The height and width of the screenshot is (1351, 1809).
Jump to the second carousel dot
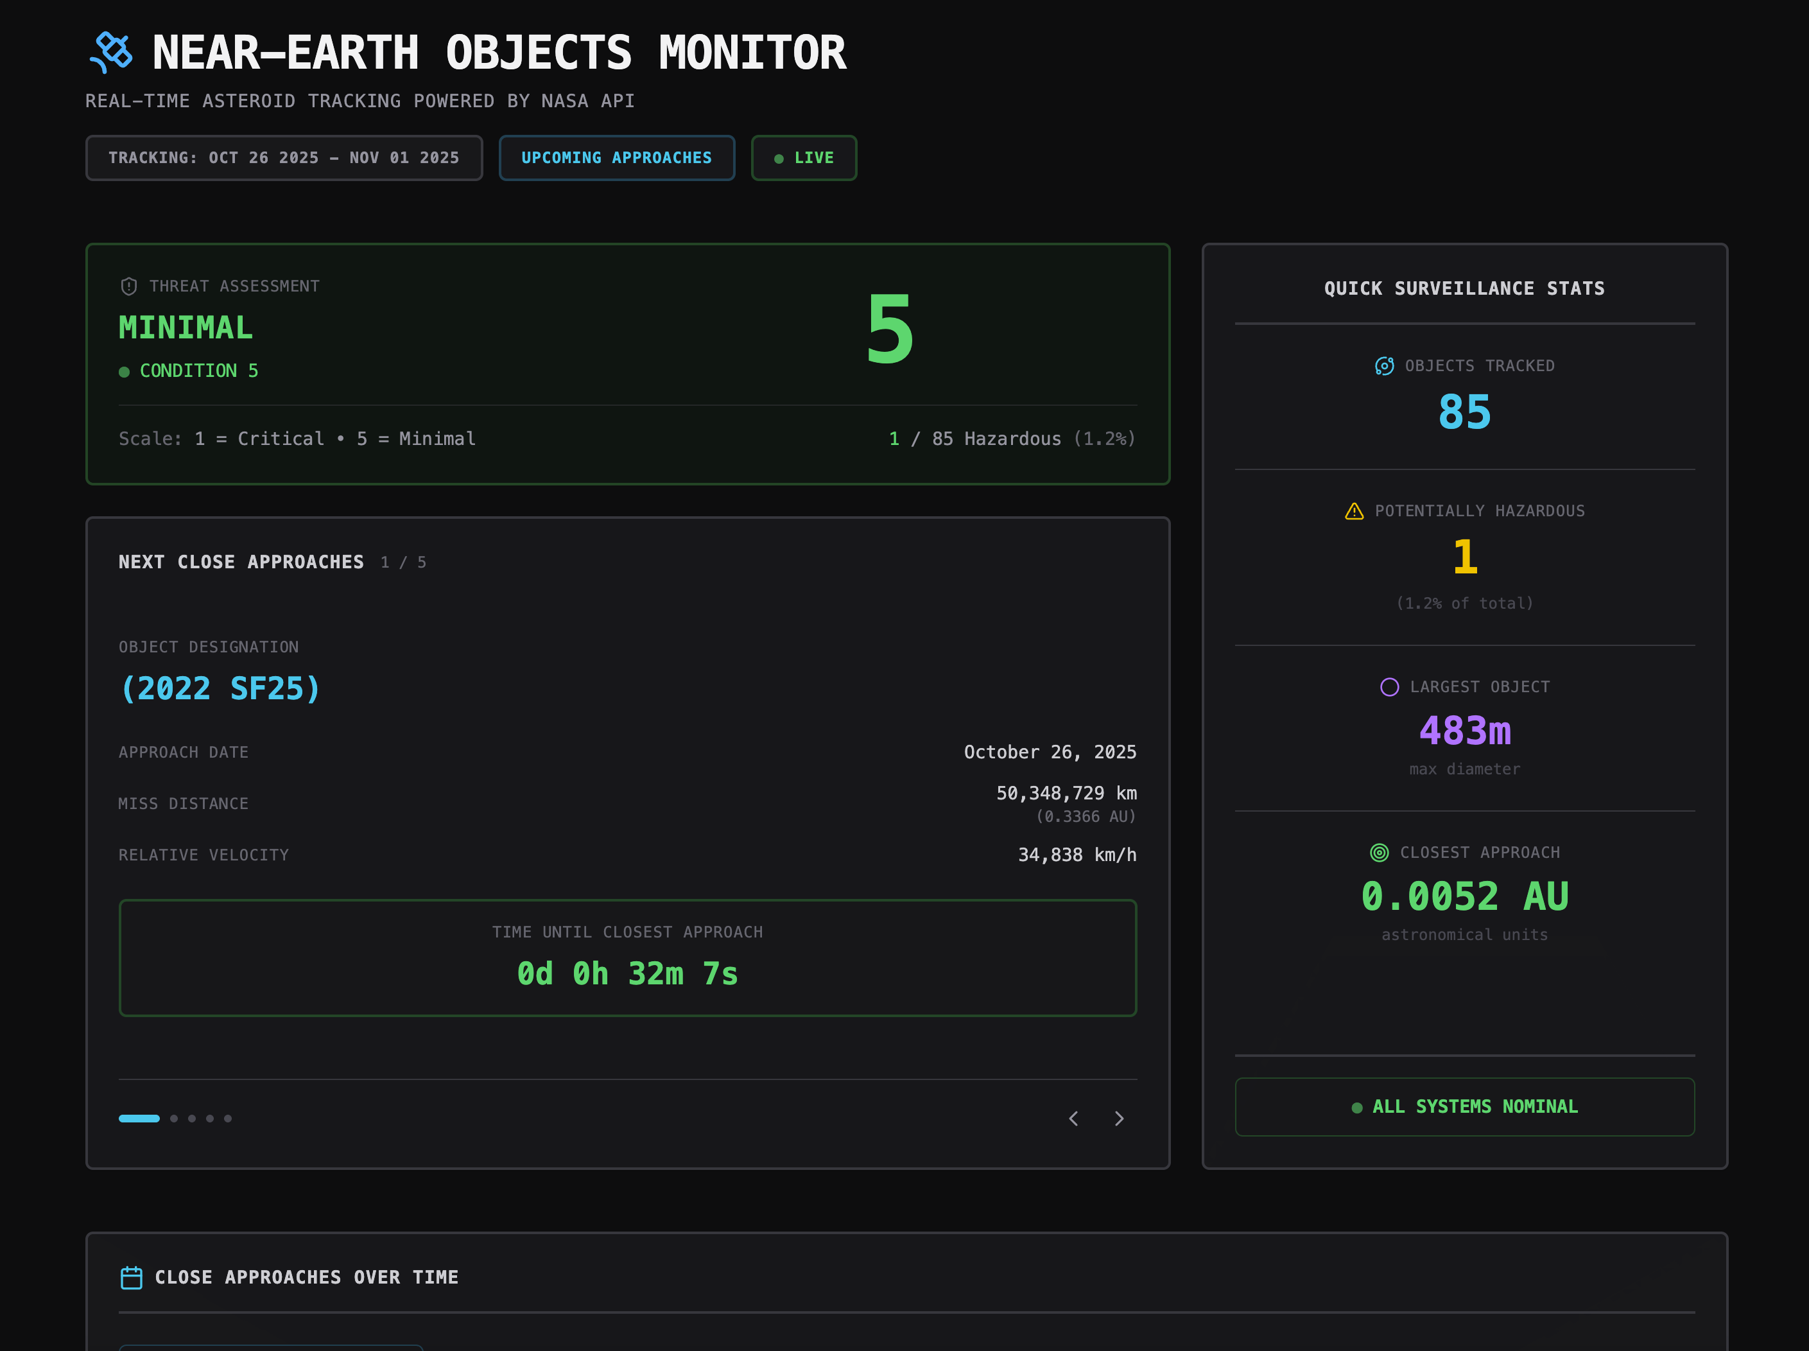coord(174,1118)
